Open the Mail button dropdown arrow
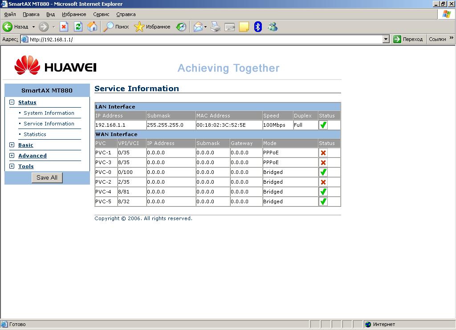This screenshot has width=456, height=330. point(205,27)
